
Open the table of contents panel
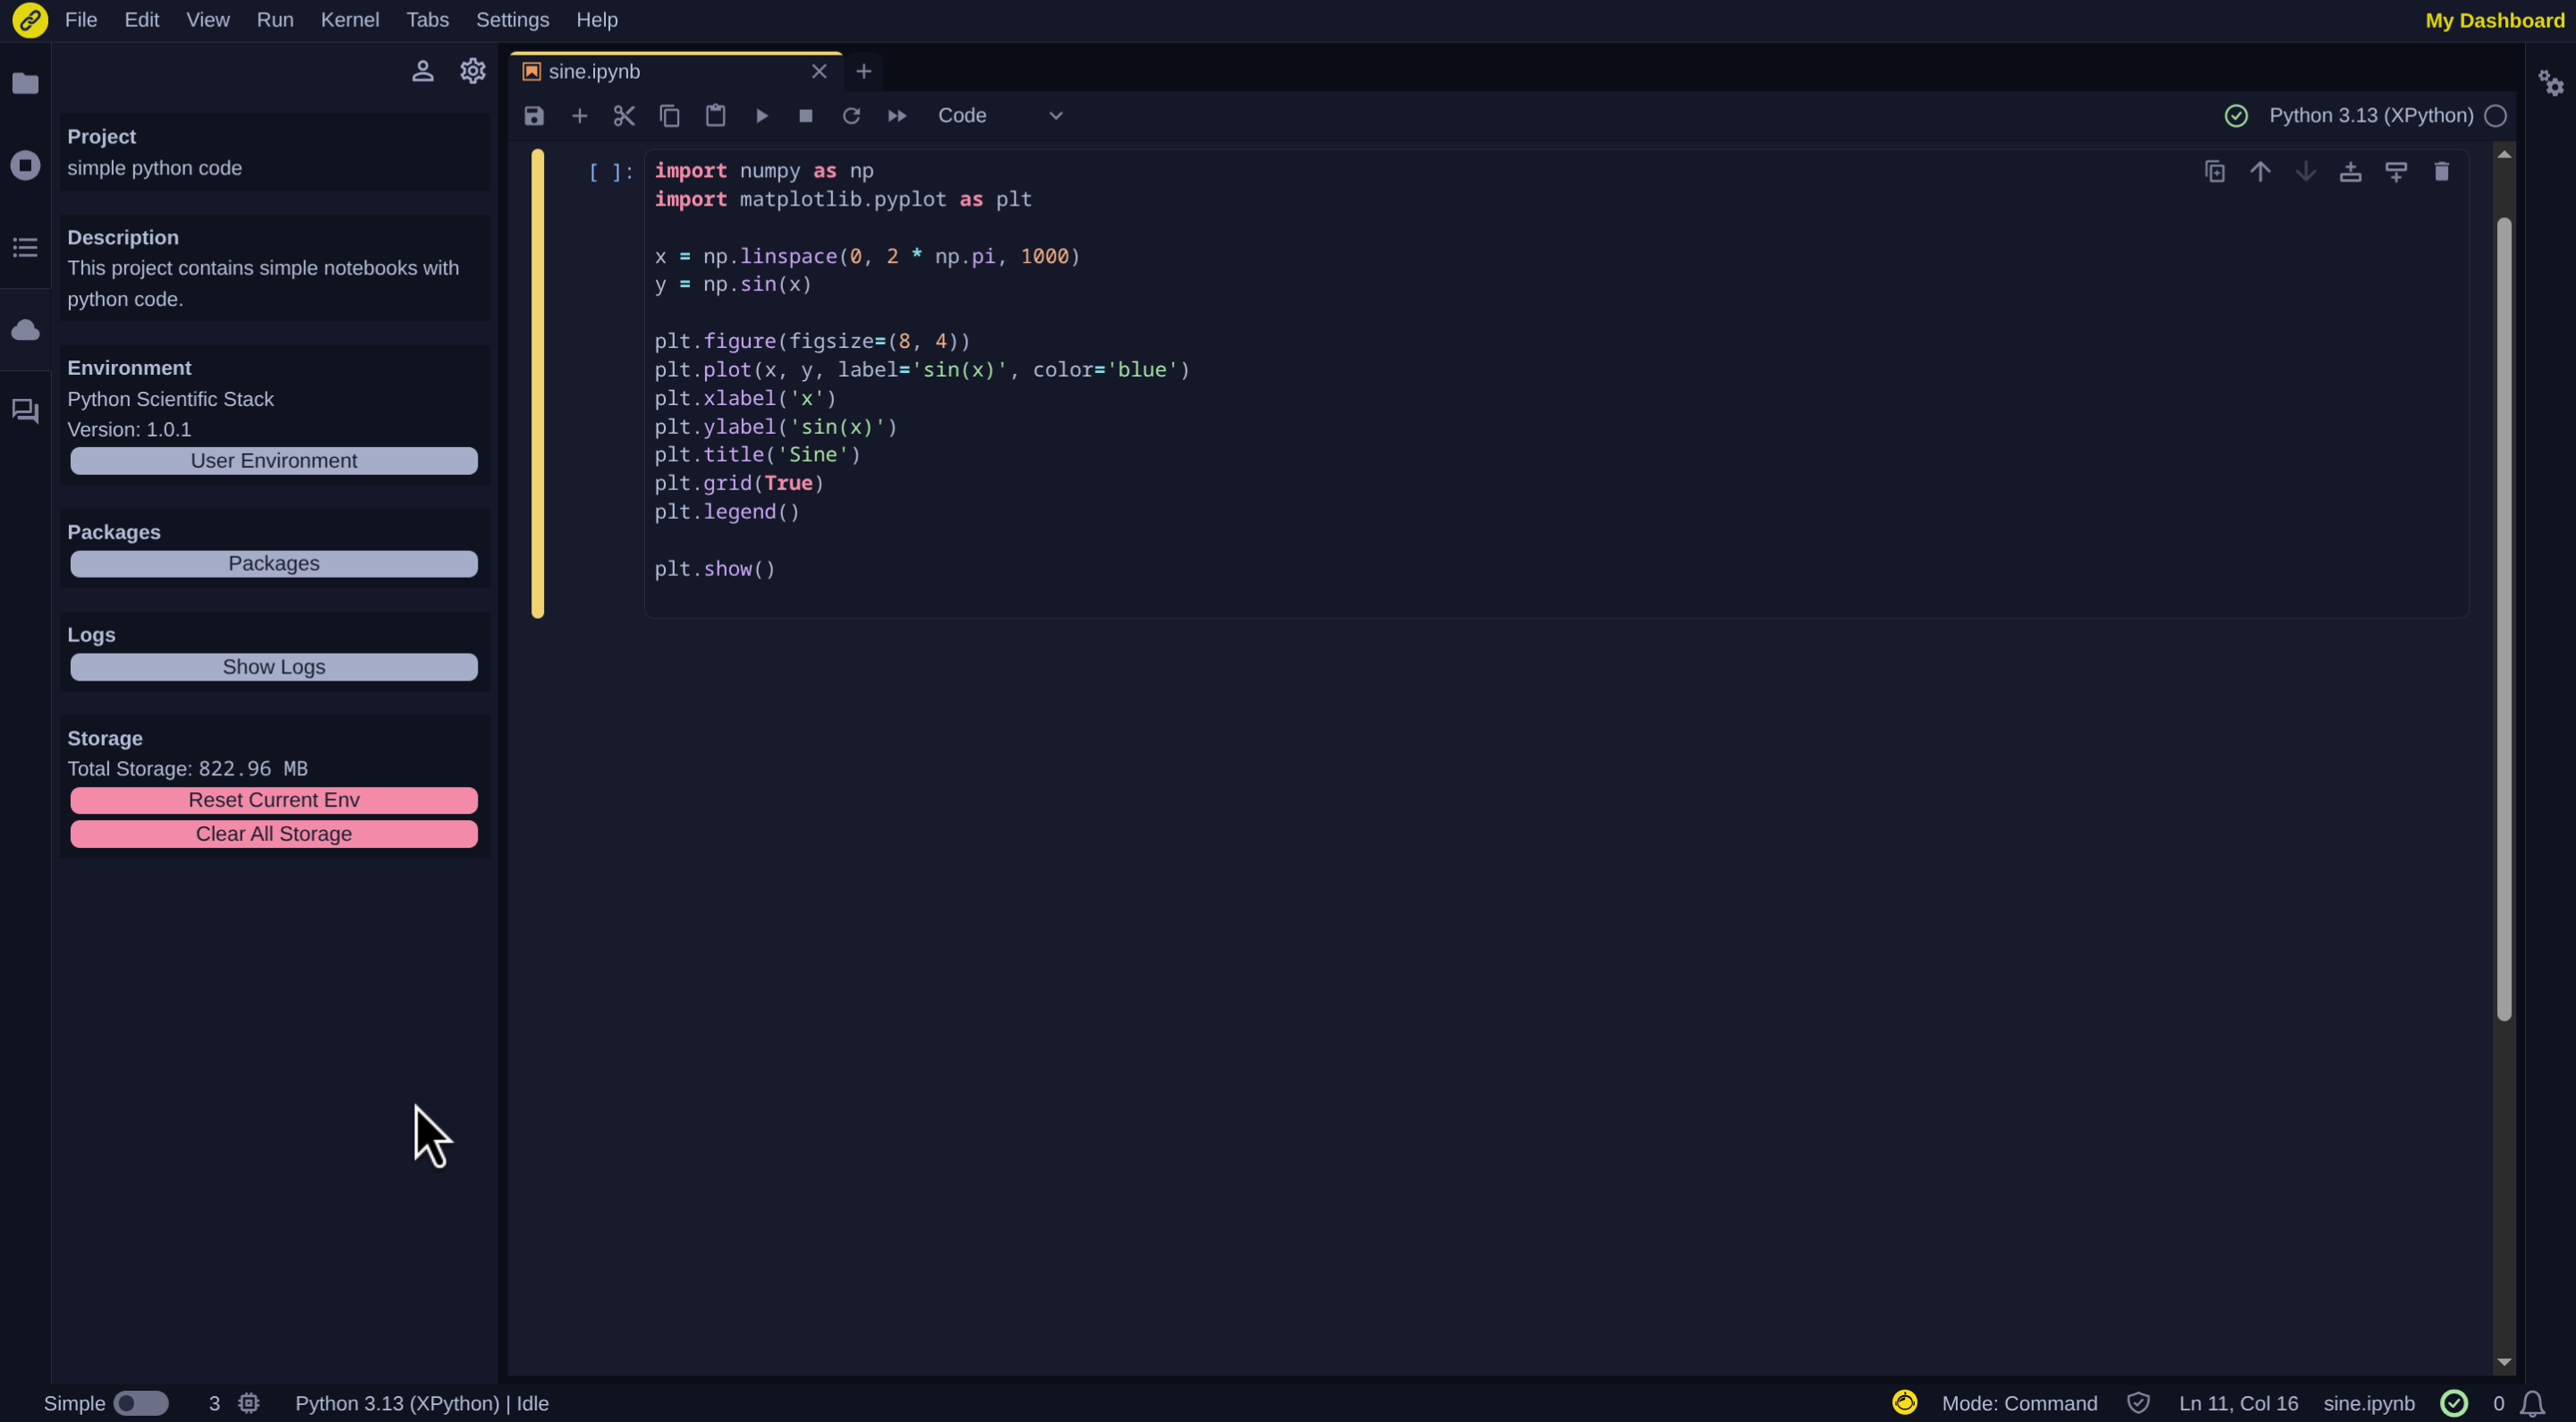point(25,247)
